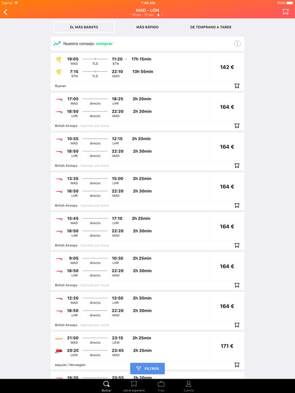This screenshot has height=393, width=295.
Task: Toggle bookmark on 17:05 British Airways flight
Action: click(237, 126)
